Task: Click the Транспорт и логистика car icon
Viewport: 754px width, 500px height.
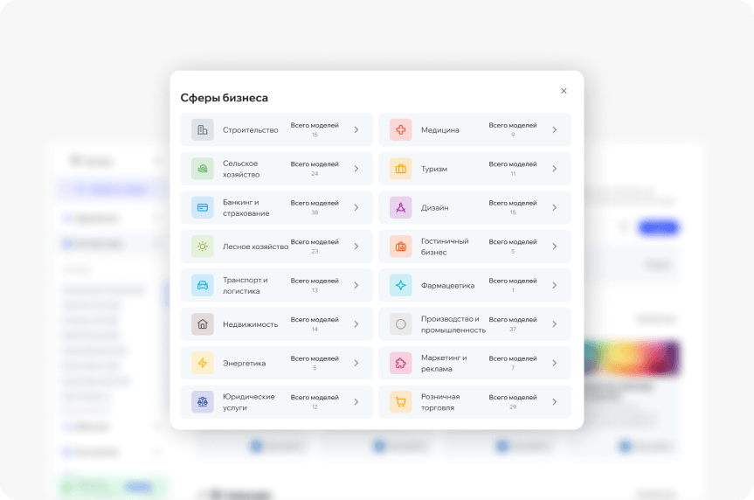Action: pyautogui.click(x=203, y=285)
